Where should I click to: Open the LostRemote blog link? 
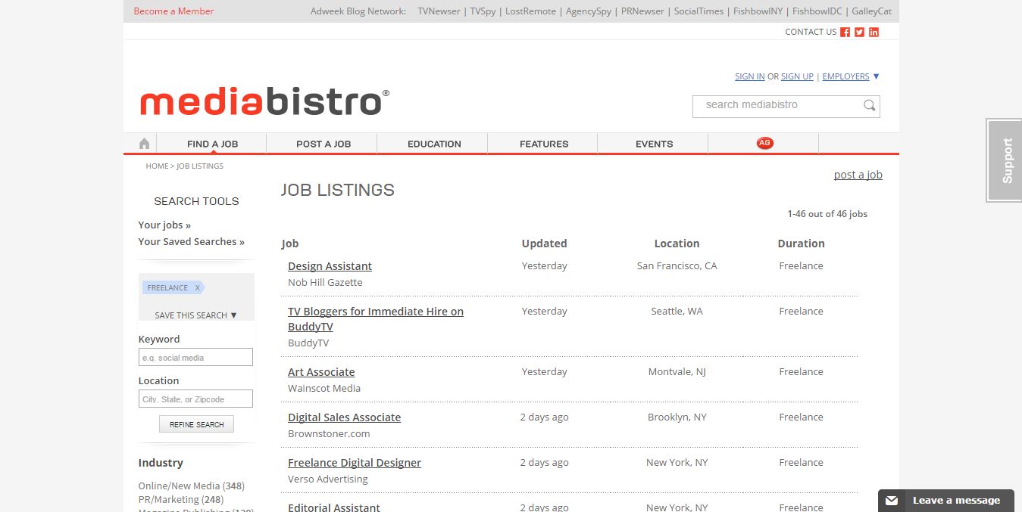pyautogui.click(x=530, y=11)
